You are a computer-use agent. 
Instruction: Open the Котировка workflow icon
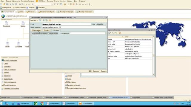tap(6, 24)
